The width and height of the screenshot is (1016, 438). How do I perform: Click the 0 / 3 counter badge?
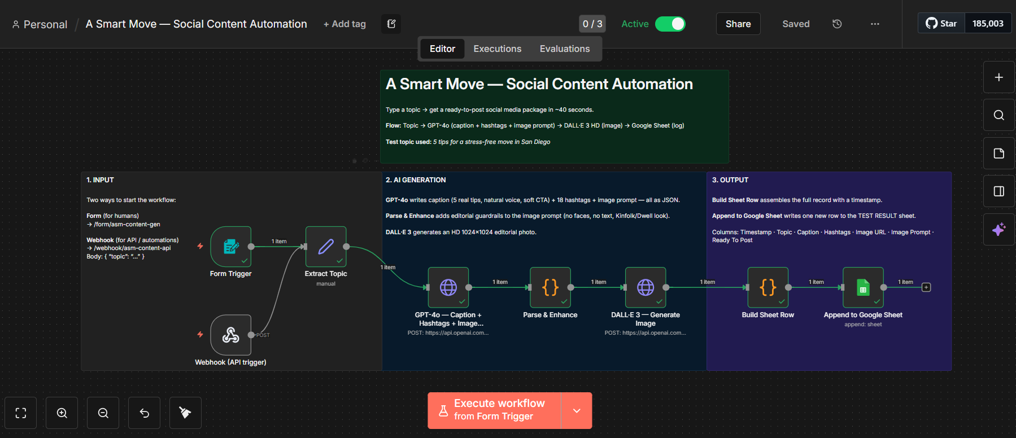point(592,24)
